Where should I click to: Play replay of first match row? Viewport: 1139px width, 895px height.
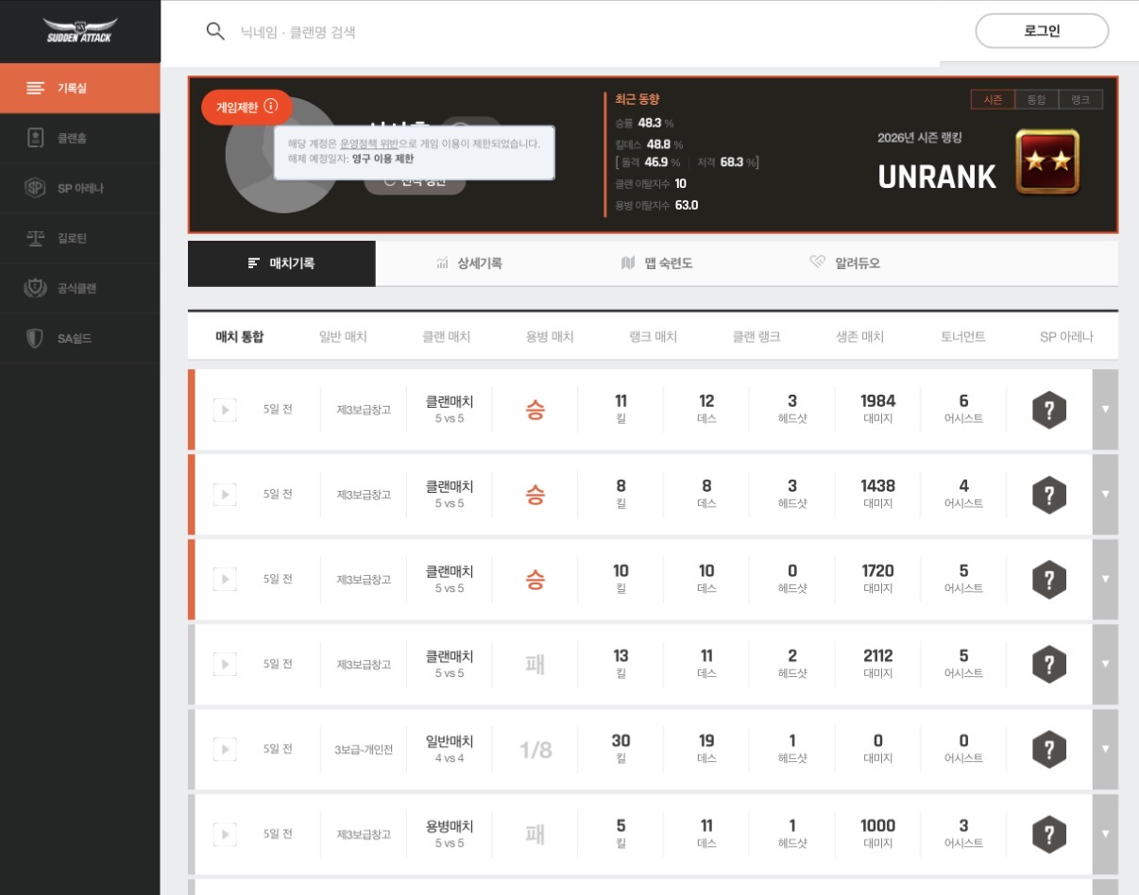point(225,410)
